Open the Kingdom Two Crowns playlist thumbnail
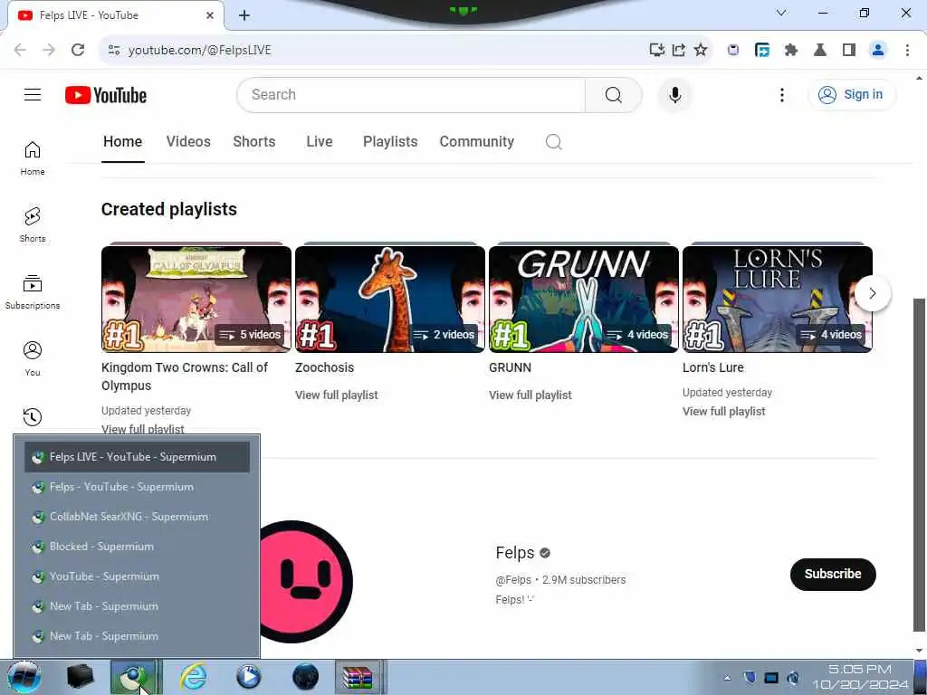The height and width of the screenshot is (695, 927). coord(196,299)
